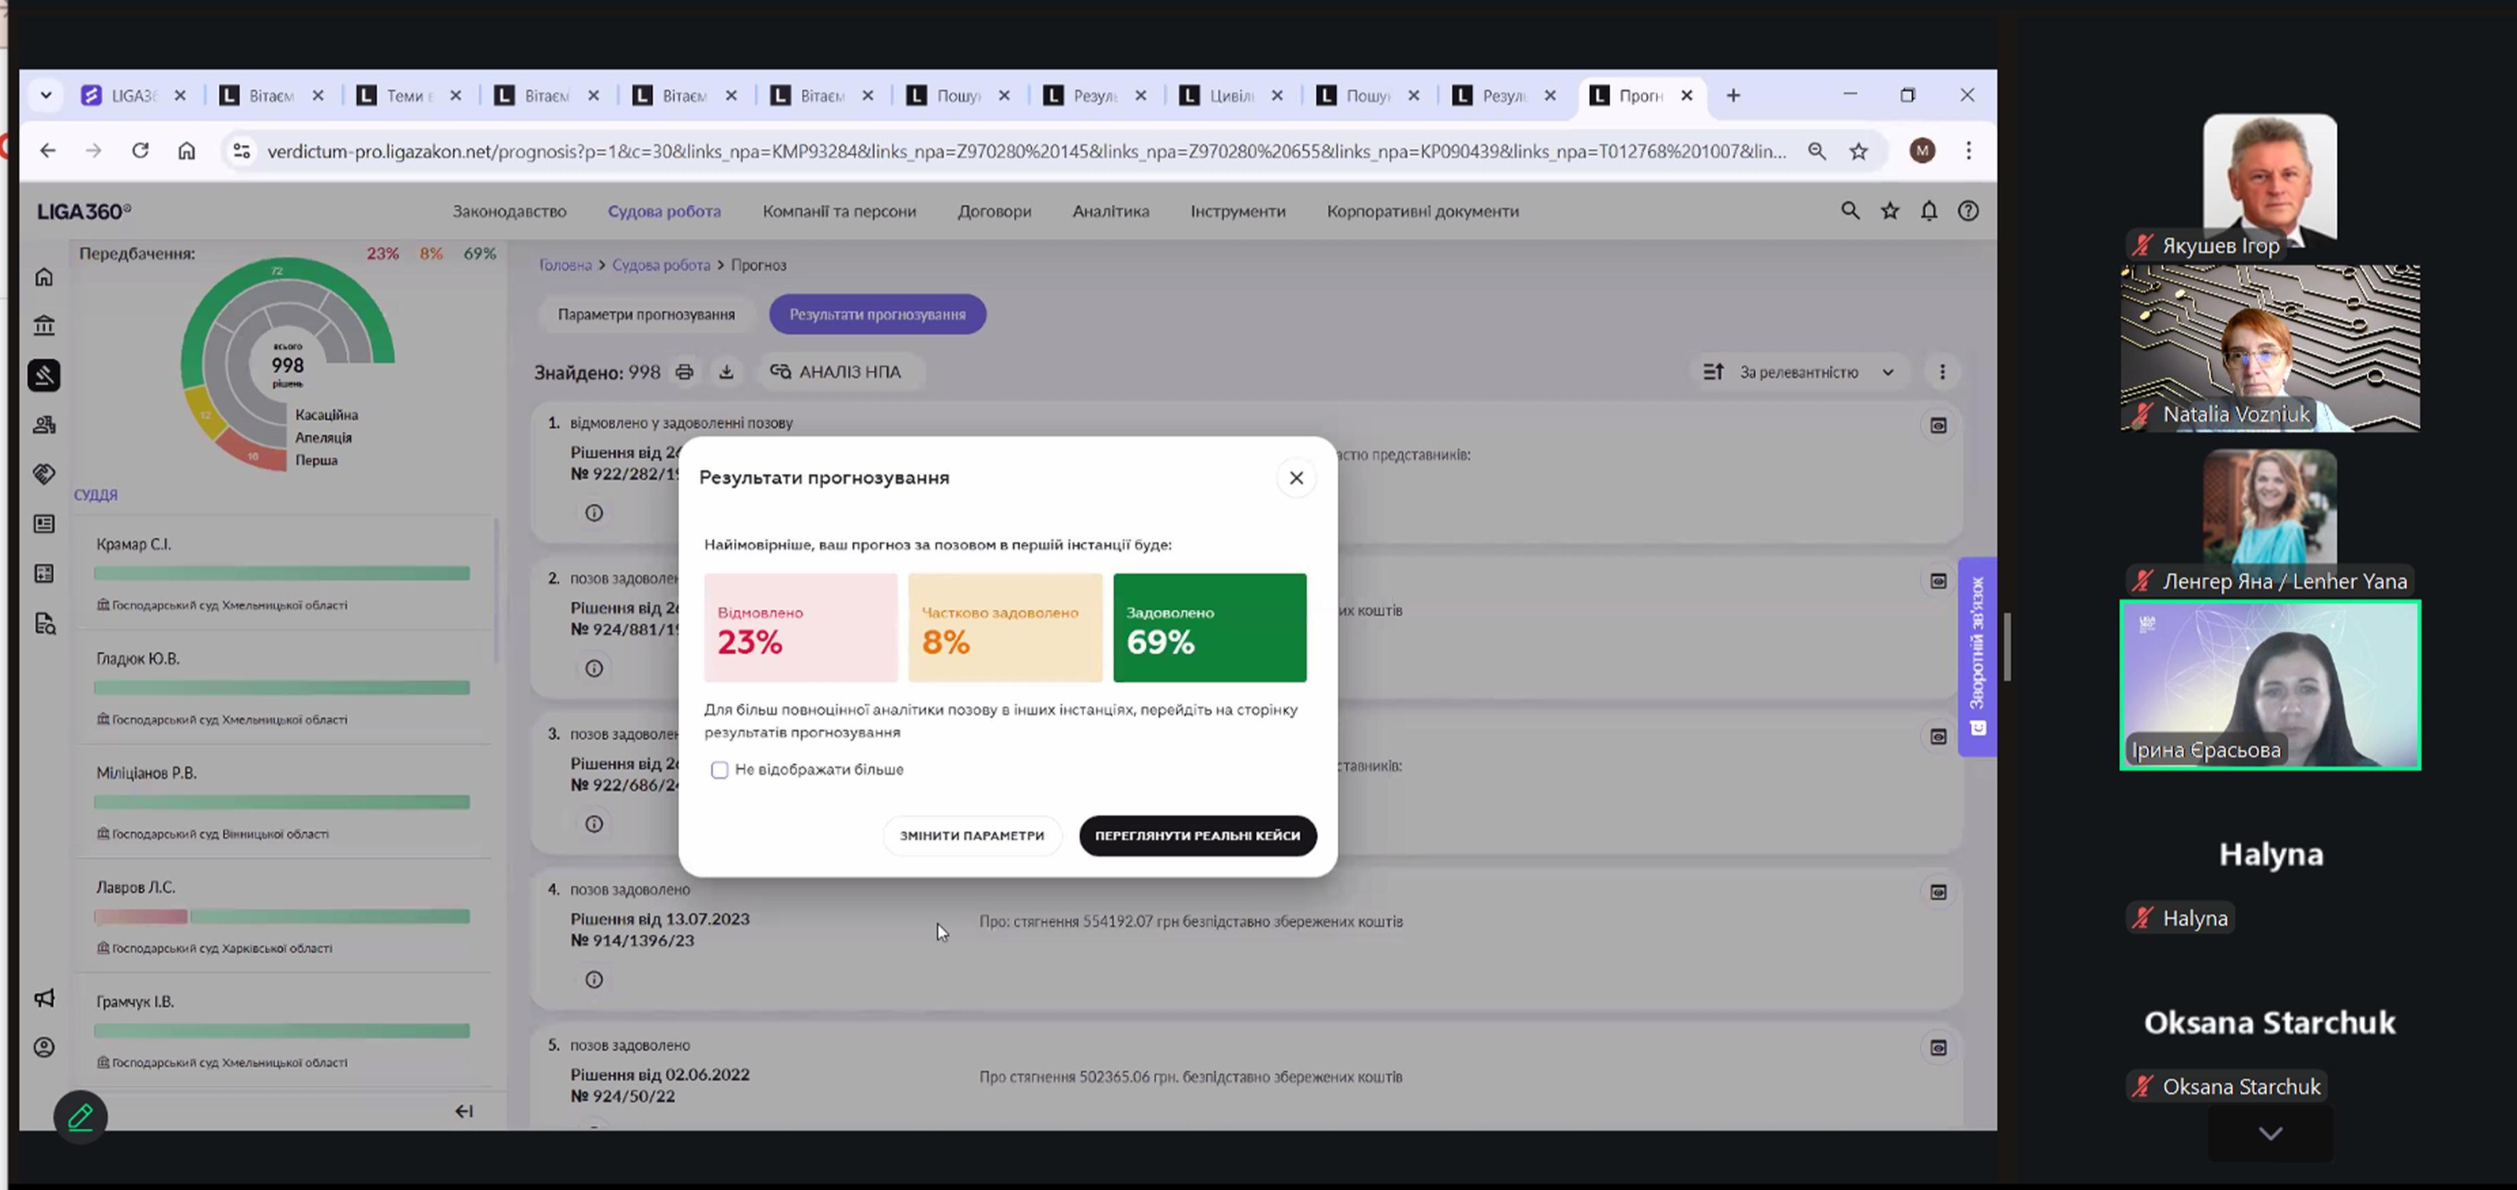Click the help question mark icon
Image resolution: width=2517 pixels, height=1190 pixels.
1967,211
